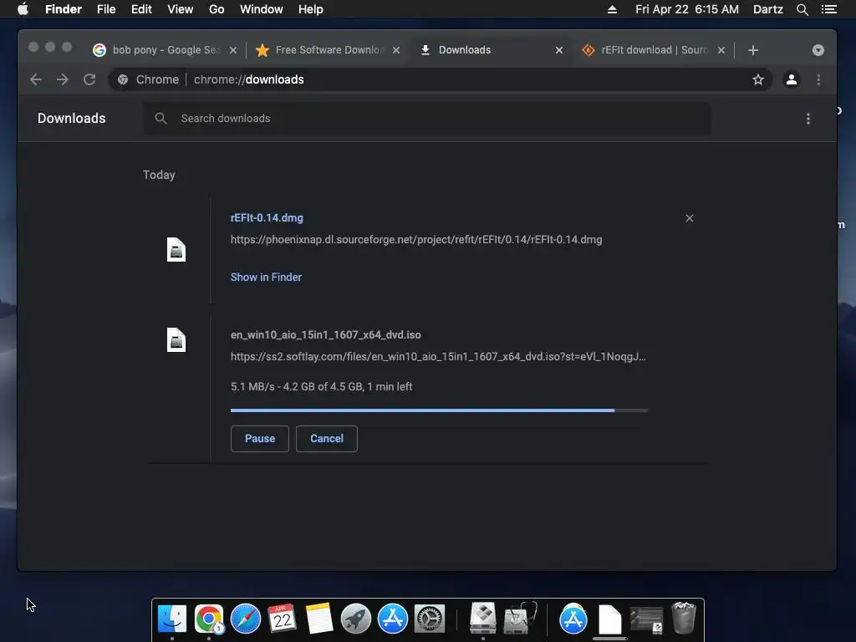Viewport: 856px width, 642px height.
Task: Open Calendar from the Dock
Action: tap(283, 619)
